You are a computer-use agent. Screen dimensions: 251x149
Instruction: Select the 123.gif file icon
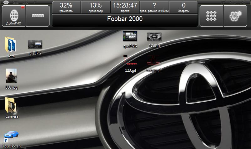(131, 64)
